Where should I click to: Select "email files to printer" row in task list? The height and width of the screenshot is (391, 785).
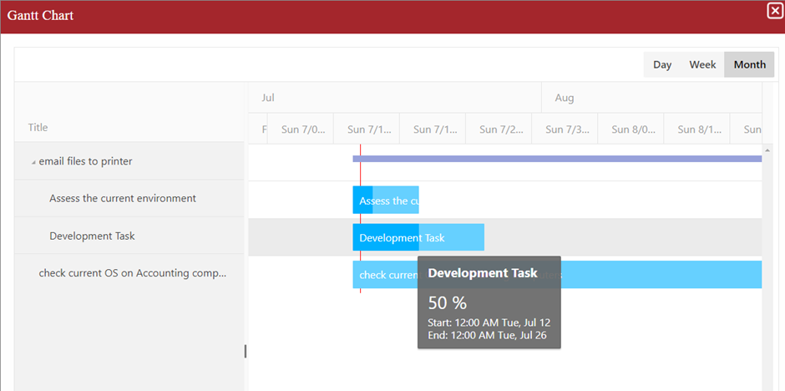(x=85, y=161)
